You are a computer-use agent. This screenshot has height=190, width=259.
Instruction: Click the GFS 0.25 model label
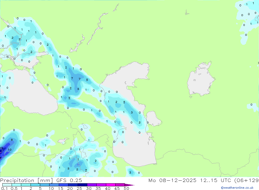tap(69, 180)
